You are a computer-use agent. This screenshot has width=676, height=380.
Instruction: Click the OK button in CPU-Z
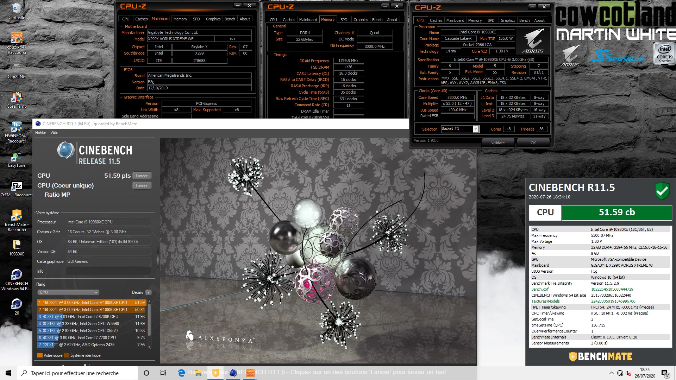click(x=533, y=143)
